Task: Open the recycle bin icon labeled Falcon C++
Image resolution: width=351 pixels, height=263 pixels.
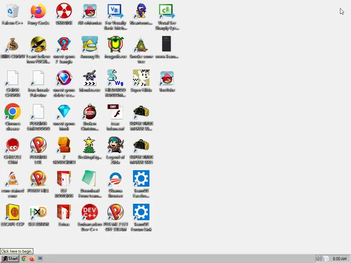Action: pyautogui.click(x=13, y=11)
